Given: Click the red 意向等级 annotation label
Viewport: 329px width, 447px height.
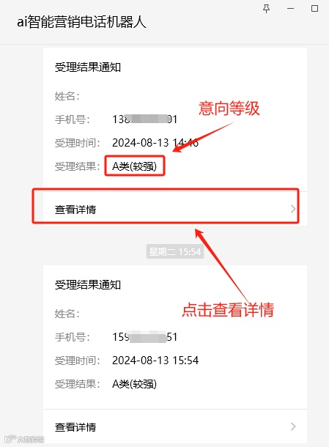Looking at the screenshot, I should point(229,108).
